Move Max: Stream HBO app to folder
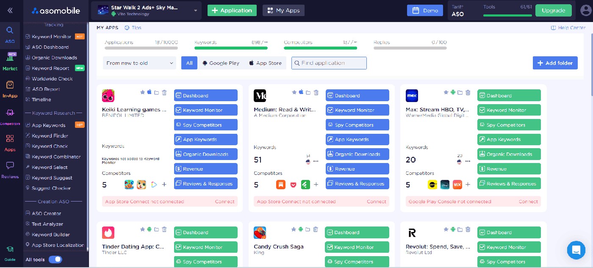This screenshot has height=268, width=593. 460,92
